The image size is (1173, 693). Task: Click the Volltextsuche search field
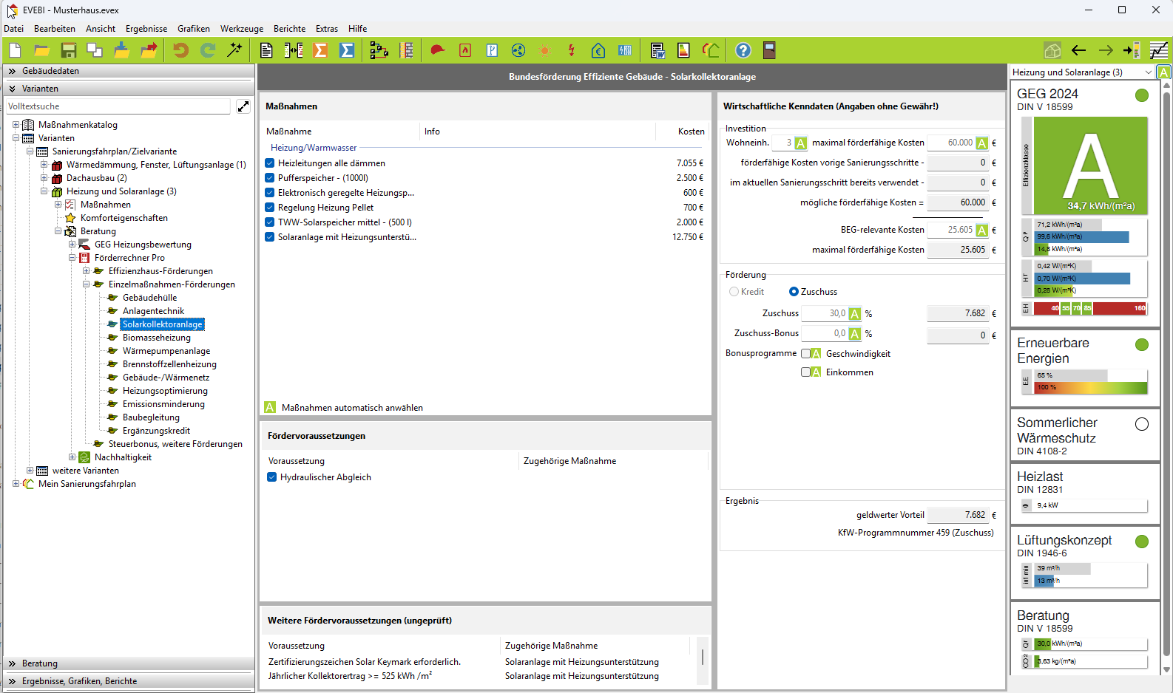pos(118,106)
